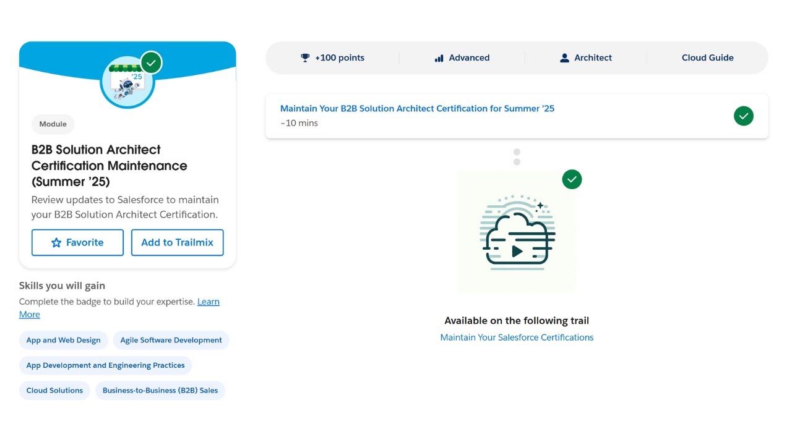Click green checkmark in the unit row
This screenshot has width=792, height=445.
point(744,116)
